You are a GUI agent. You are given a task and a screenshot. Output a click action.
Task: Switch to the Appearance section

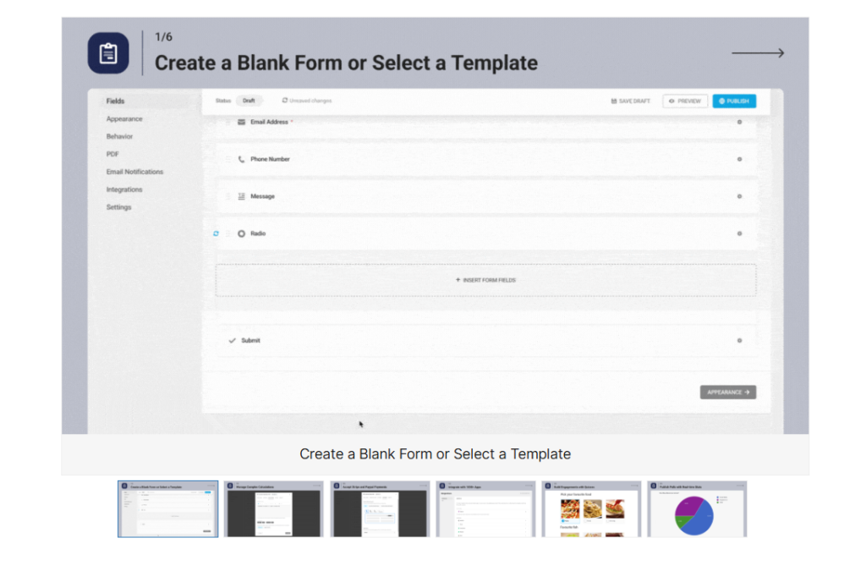point(123,118)
